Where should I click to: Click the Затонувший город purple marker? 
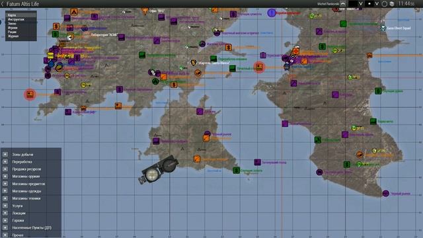click(x=257, y=162)
